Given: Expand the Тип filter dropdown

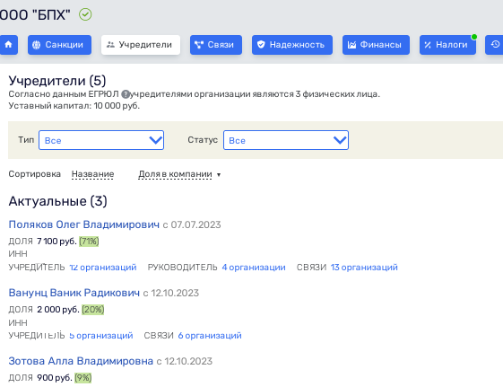Looking at the screenshot, I should point(101,140).
